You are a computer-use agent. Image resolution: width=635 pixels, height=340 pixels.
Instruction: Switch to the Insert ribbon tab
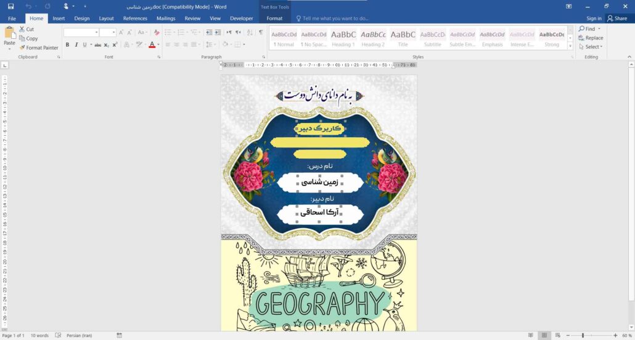(x=59, y=18)
